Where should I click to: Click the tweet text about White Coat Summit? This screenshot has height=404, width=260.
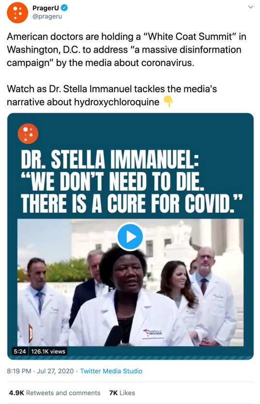click(126, 49)
